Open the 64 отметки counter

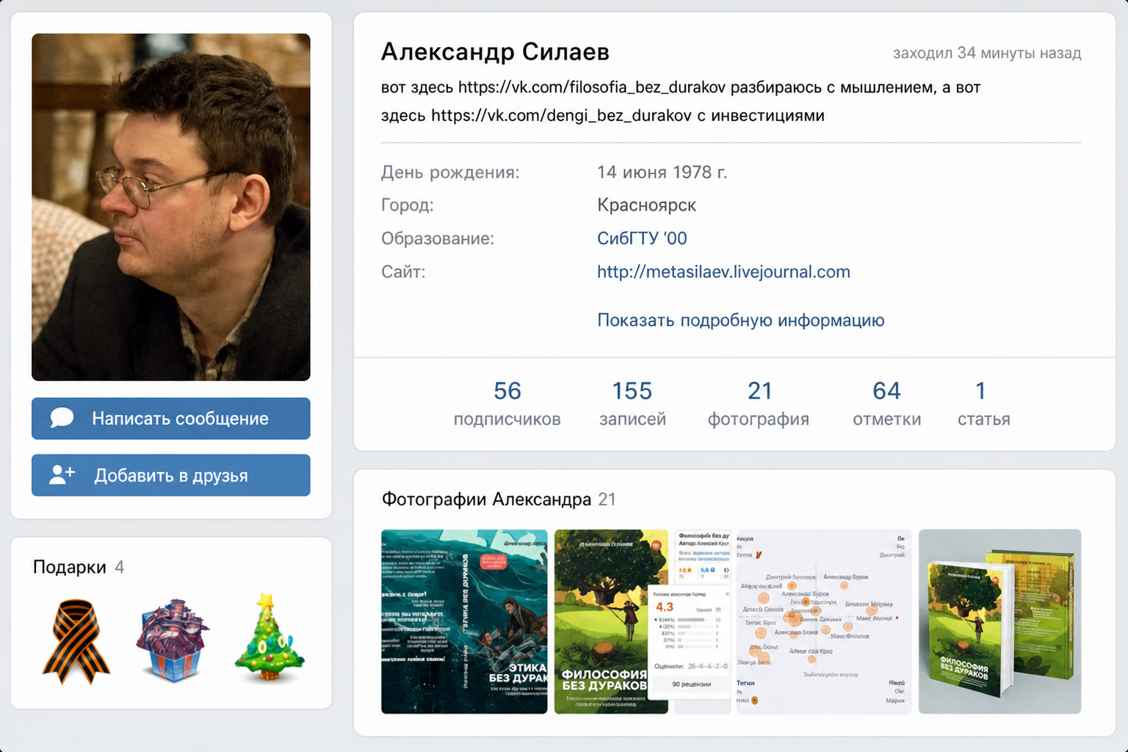(886, 403)
